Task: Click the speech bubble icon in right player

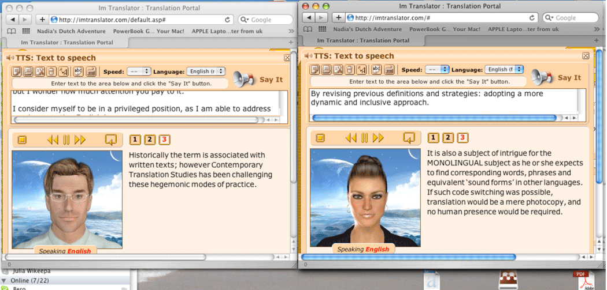Action: click(409, 137)
